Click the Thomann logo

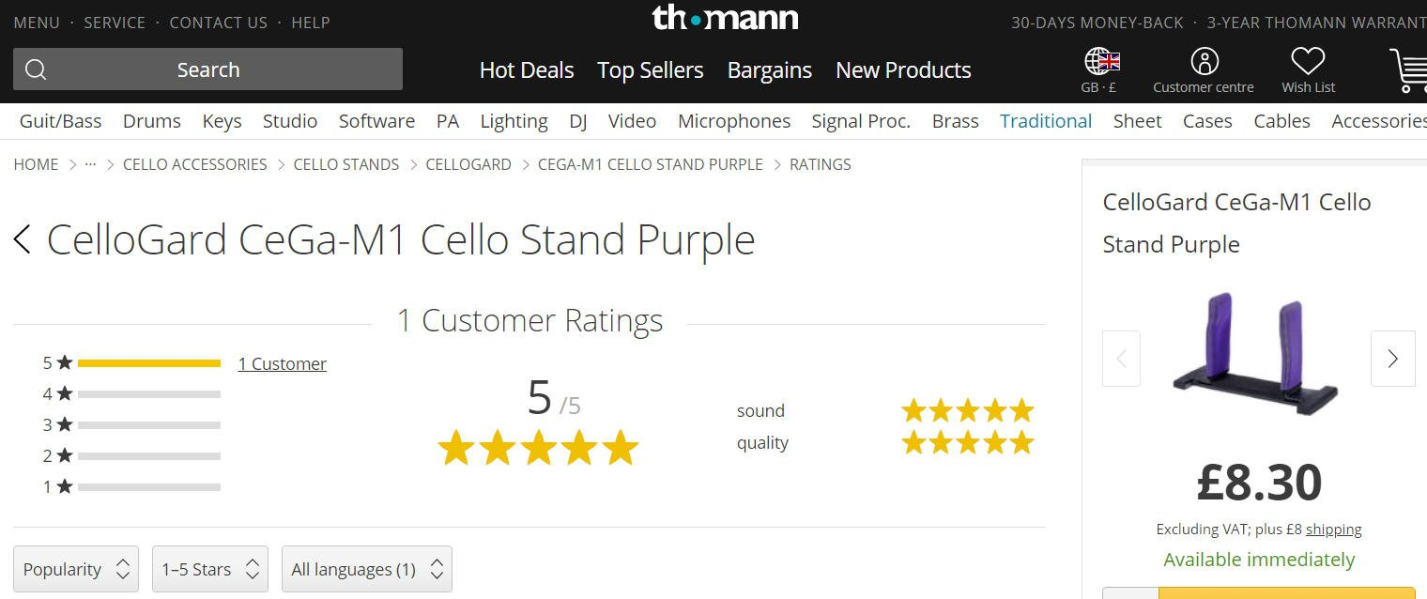(x=725, y=17)
